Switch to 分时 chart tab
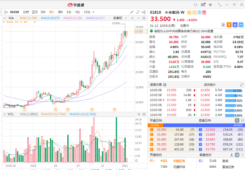Viewport: 245px width, 170px height. tap(26, 12)
